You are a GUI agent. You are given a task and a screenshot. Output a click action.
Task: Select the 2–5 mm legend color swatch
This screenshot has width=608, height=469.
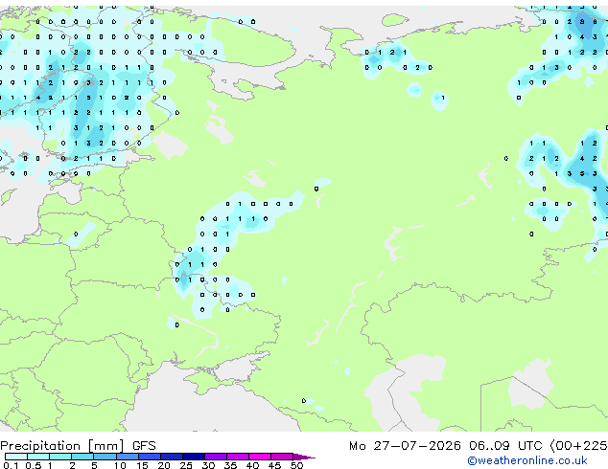pyautogui.click(x=82, y=457)
